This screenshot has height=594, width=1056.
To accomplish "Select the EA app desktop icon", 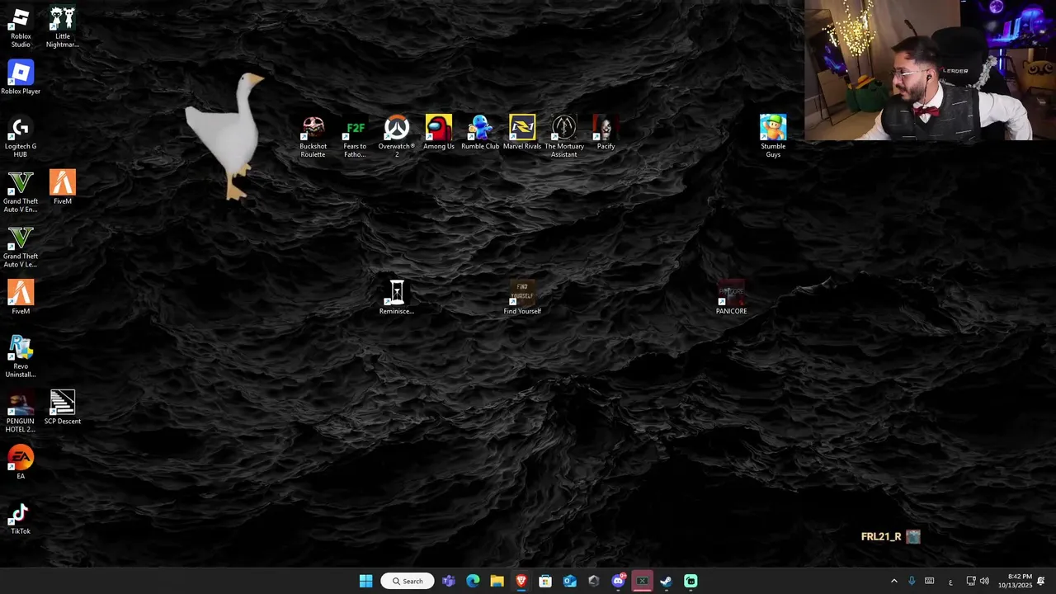I will pos(21,463).
